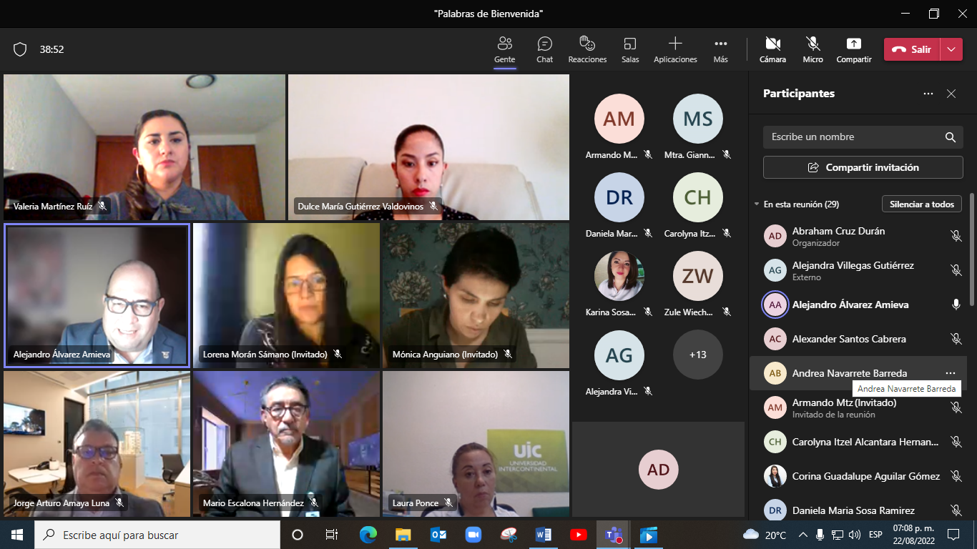The width and height of the screenshot is (977, 549).
Task: Open the Teams taskbar icon
Action: pos(614,535)
